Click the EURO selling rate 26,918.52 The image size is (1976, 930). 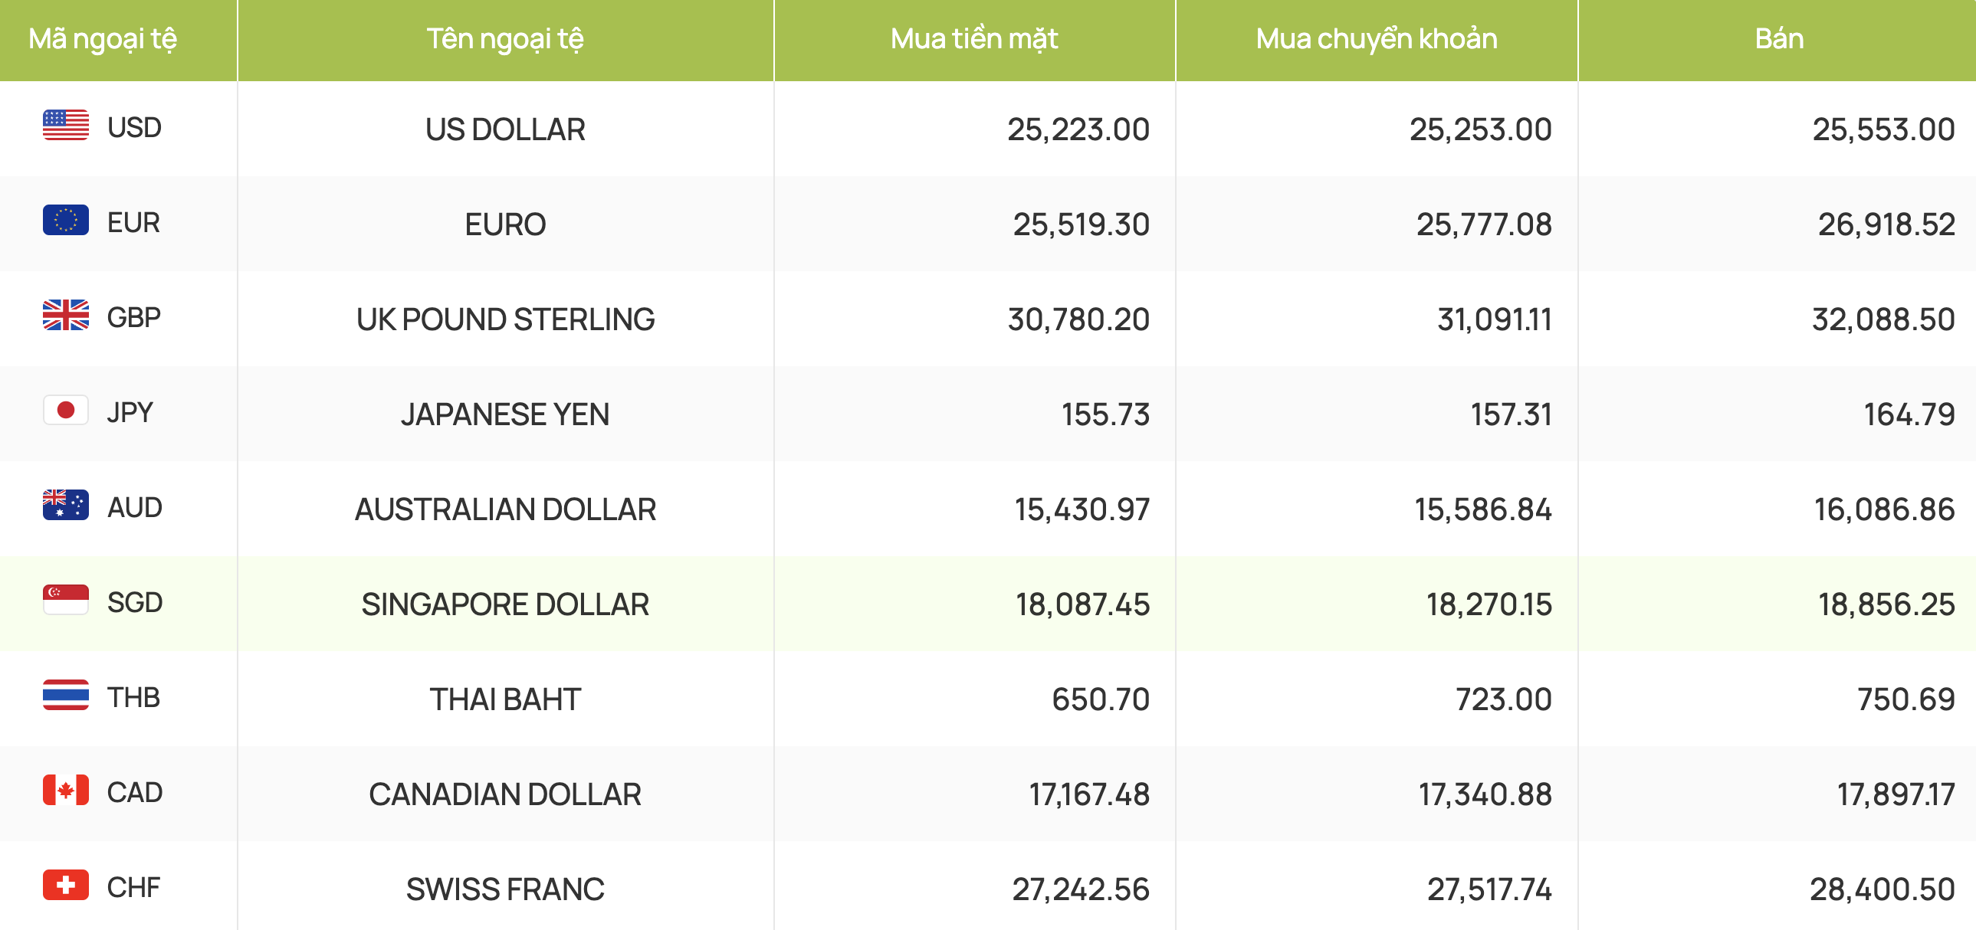tap(1886, 224)
